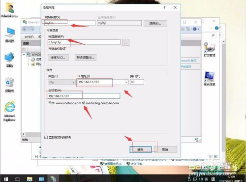Click the 英 input language indicator
The image size is (246, 182).
coord(206,179)
